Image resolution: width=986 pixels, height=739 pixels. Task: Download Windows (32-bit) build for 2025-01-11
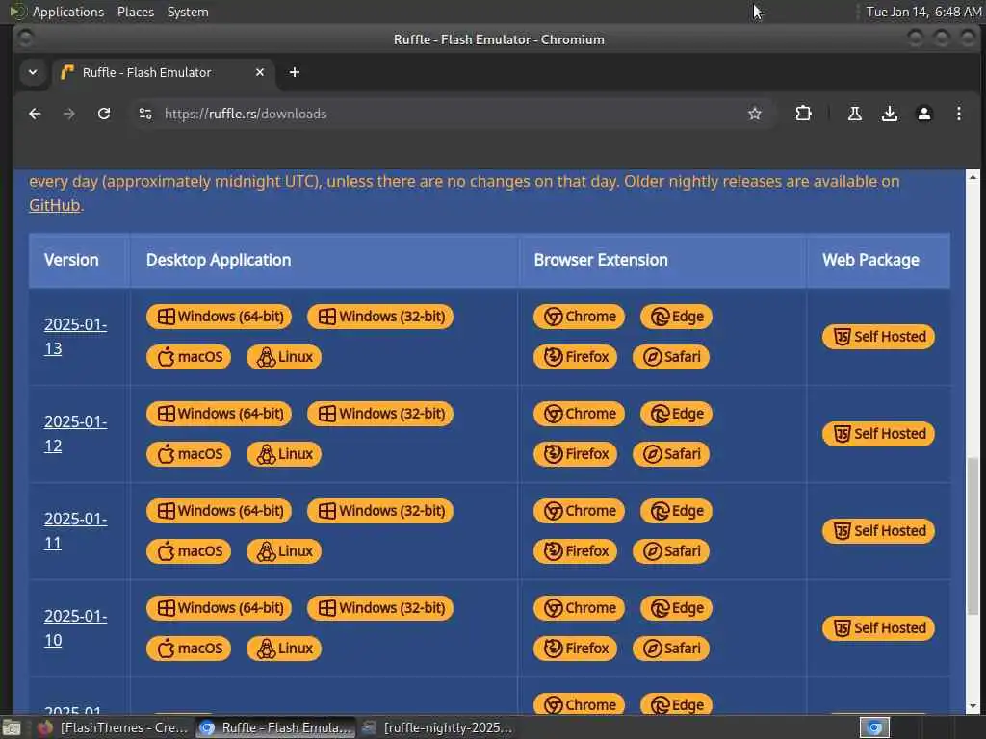(x=379, y=511)
